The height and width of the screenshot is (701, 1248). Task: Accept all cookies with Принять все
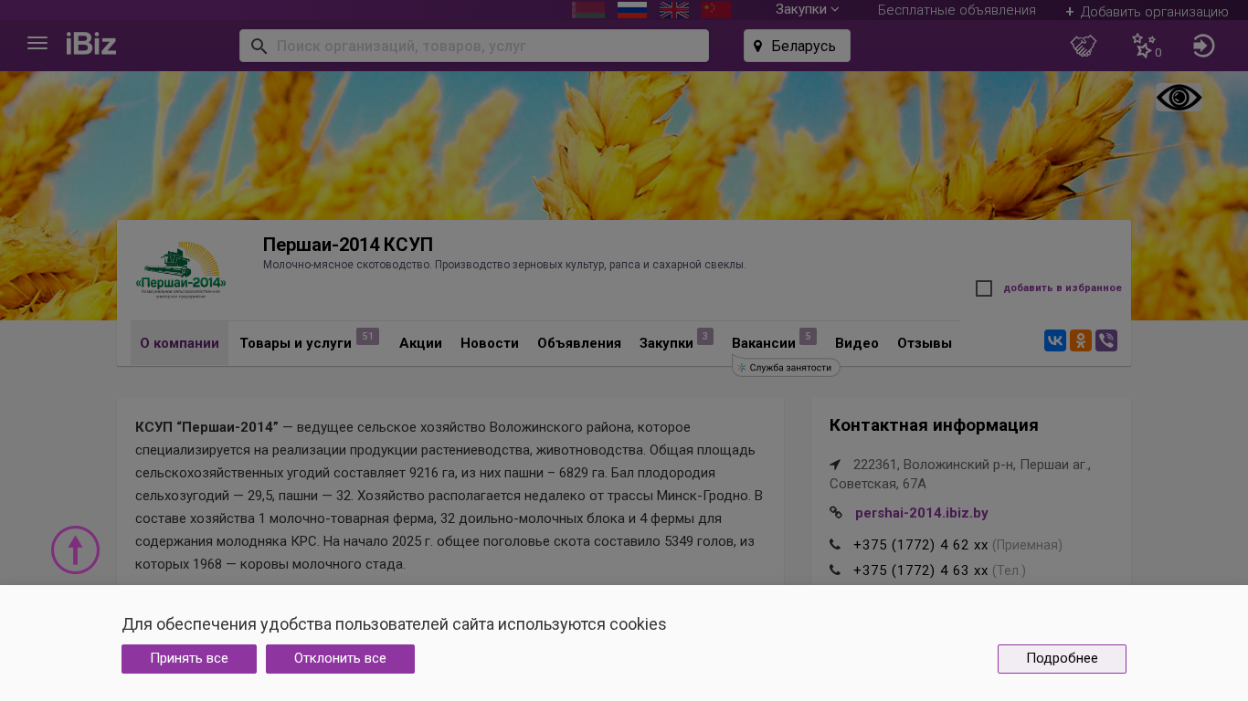click(189, 659)
